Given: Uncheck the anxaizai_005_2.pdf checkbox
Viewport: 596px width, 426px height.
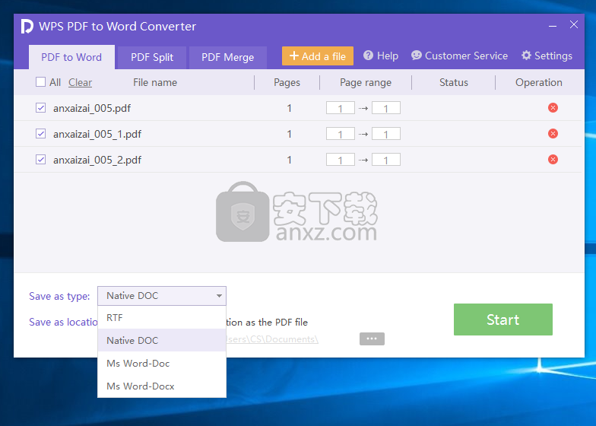Looking at the screenshot, I should [x=41, y=160].
